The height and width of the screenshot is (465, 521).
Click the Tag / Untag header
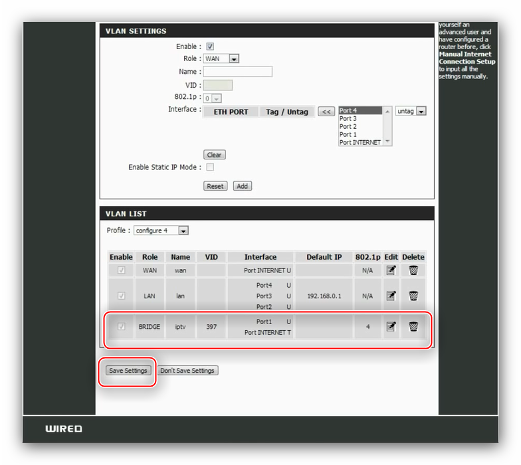pos(287,112)
